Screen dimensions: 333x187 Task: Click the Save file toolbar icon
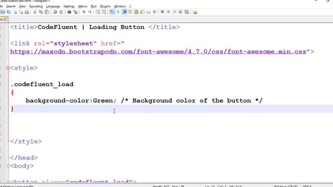3,12
